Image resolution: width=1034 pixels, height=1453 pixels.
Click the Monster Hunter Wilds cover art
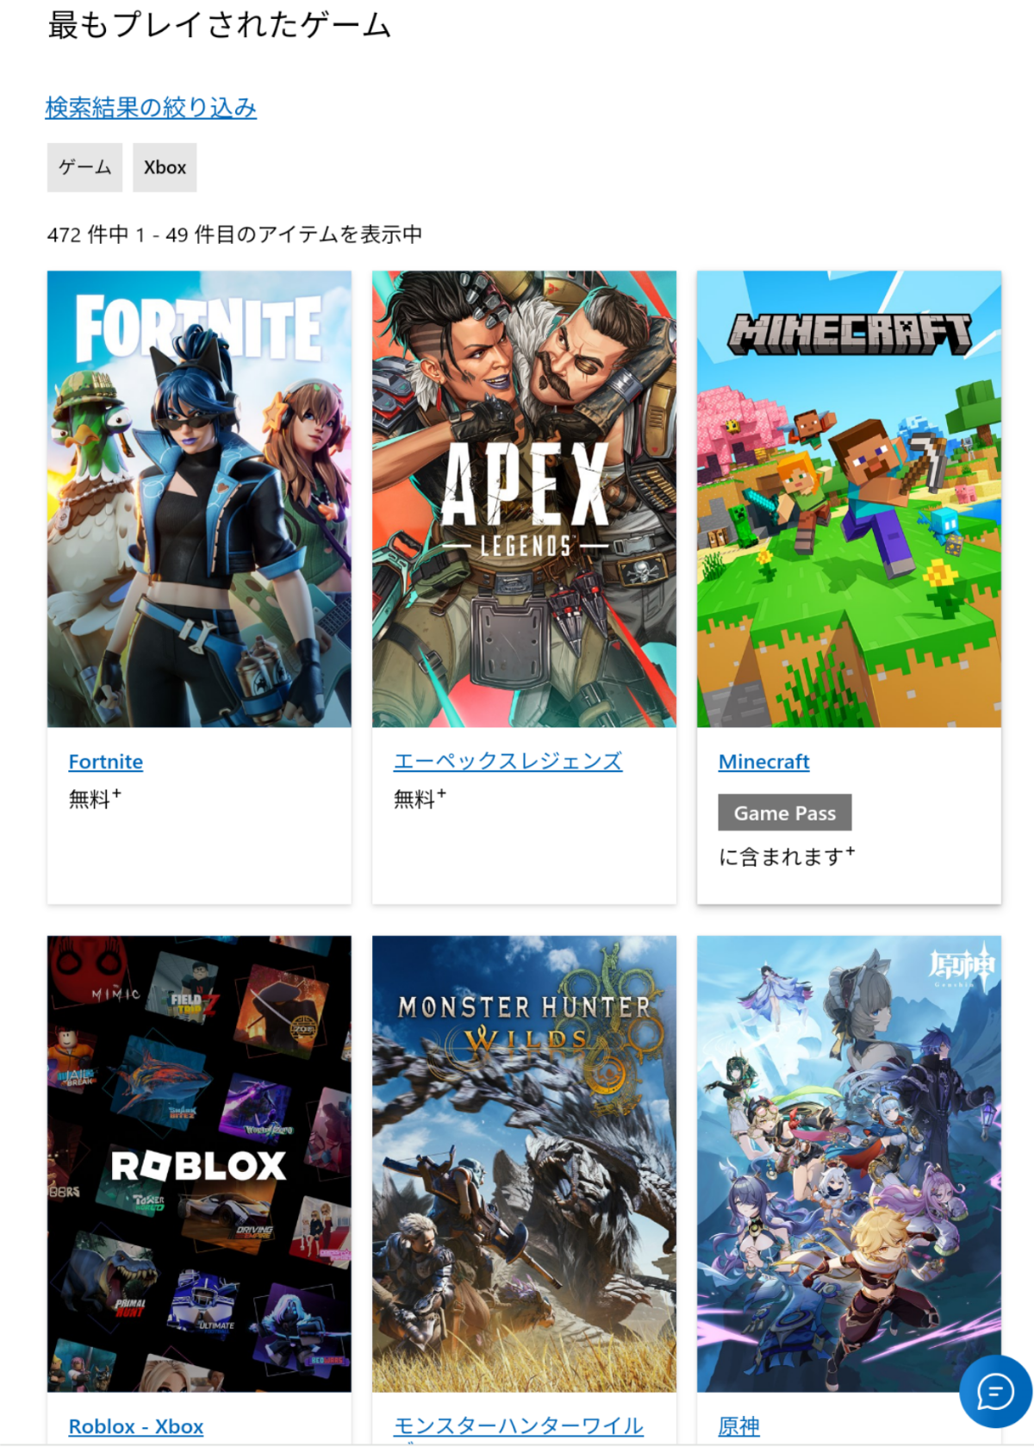tap(524, 1163)
